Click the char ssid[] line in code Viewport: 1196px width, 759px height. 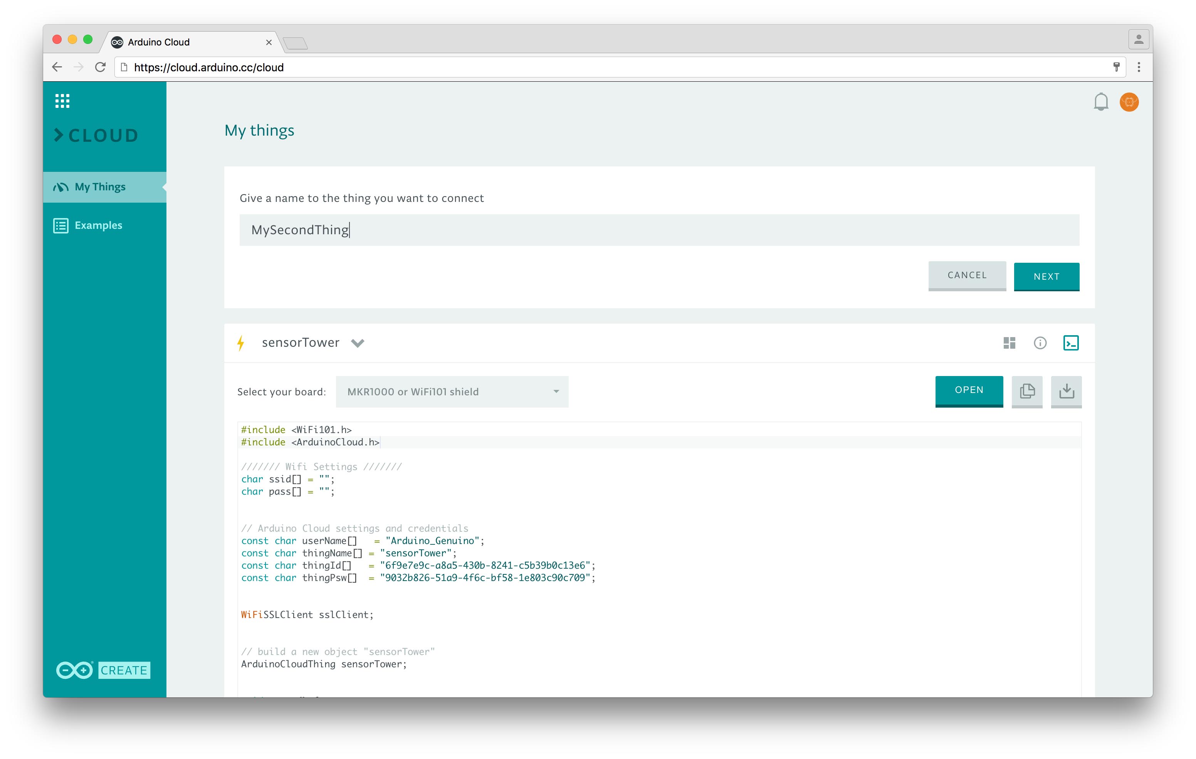click(288, 479)
